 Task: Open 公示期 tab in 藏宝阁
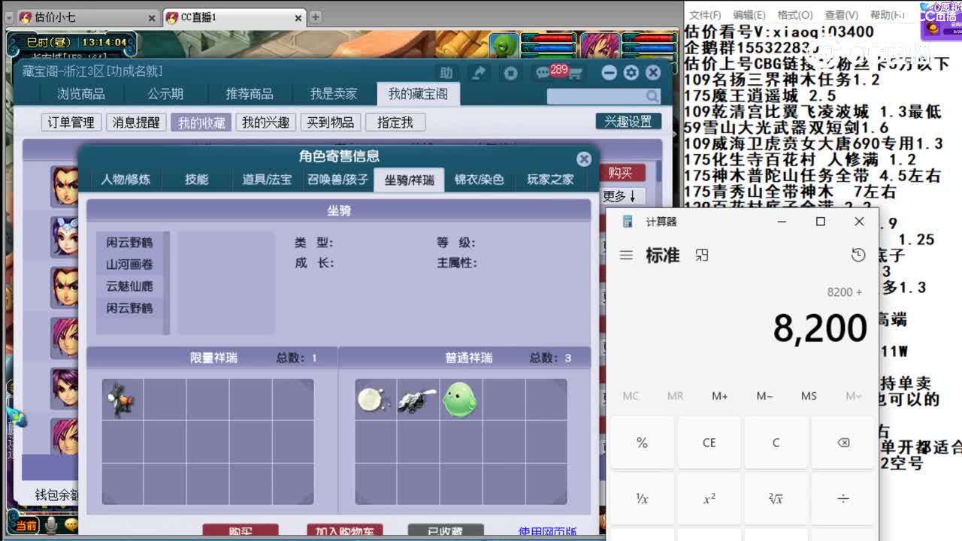[165, 94]
